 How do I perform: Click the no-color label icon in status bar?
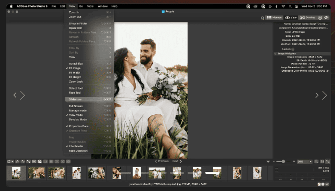tap(319, 184)
